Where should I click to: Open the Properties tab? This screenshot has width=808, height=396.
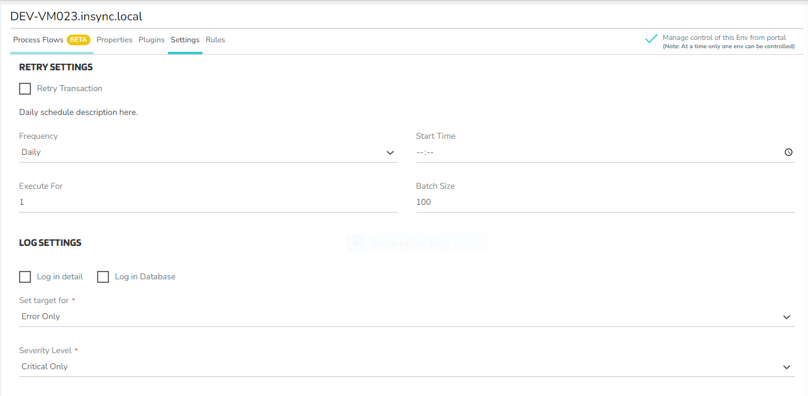(x=114, y=40)
